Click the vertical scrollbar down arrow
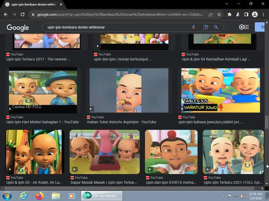Screen dimensions: 269x201 [266, 184]
